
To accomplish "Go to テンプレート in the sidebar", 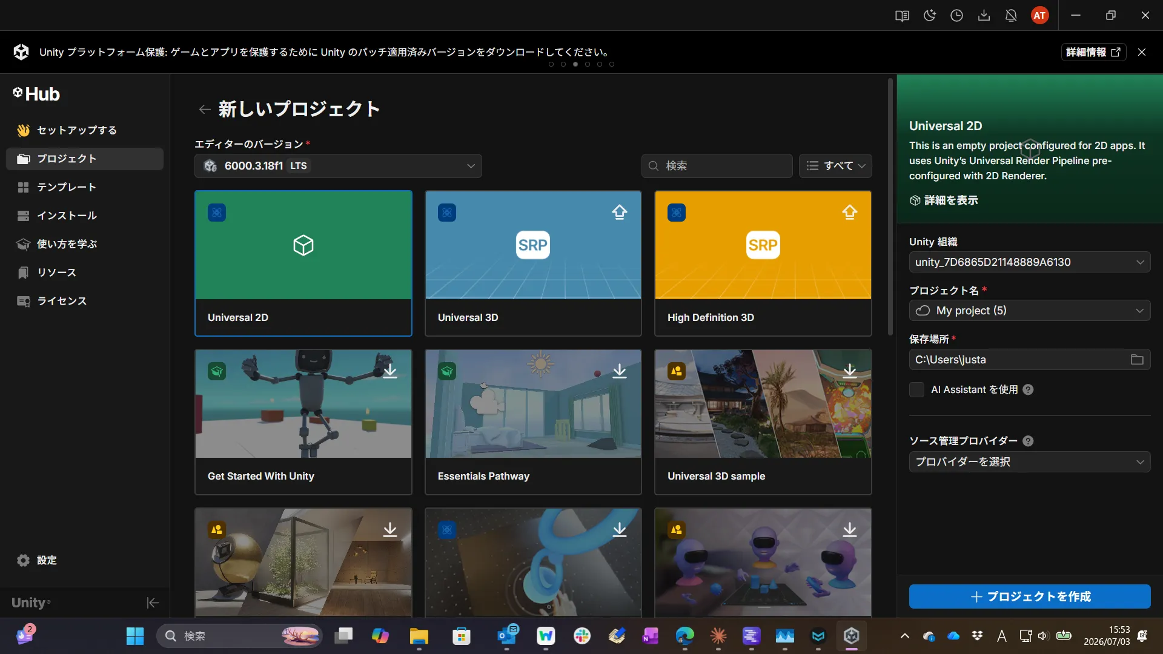I will [x=85, y=187].
